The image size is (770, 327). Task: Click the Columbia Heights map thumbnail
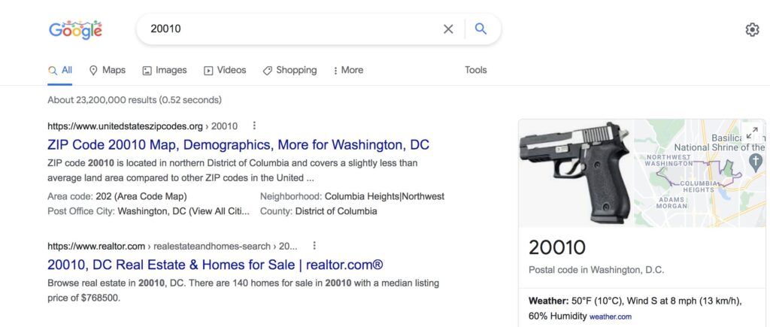pyautogui.click(x=699, y=173)
